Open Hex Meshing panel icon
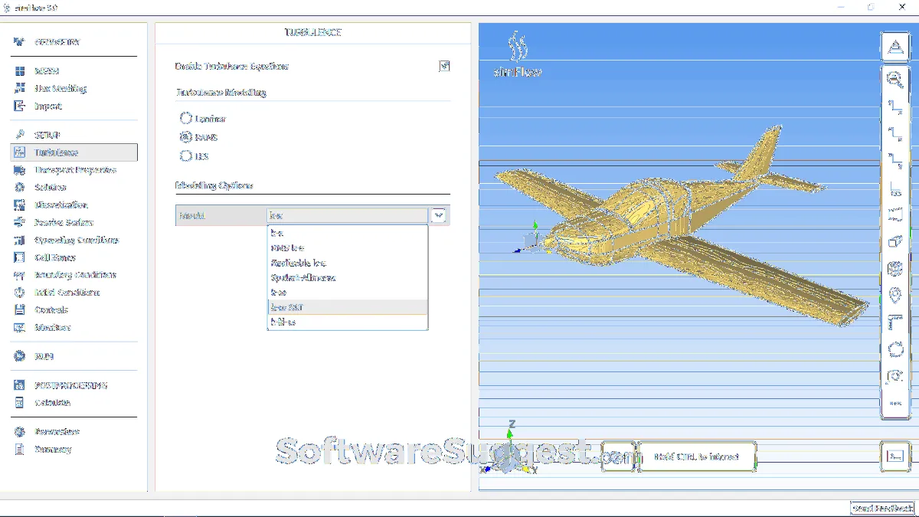Viewport: 919px width, 517px height. (x=20, y=88)
